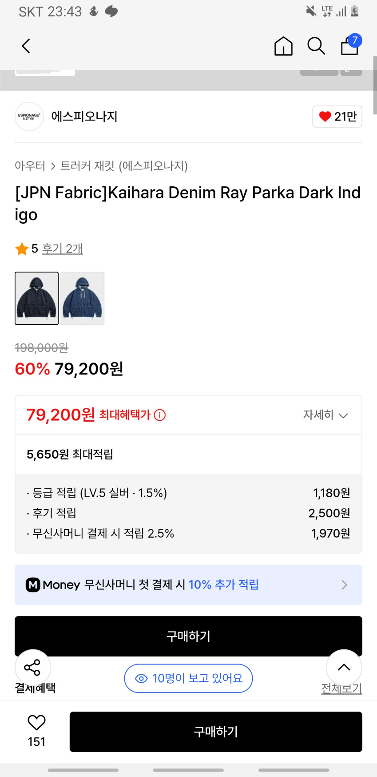Open the shopping bag cart
The width and height of the screenshot is (377, 777).
tap(350, 45)
